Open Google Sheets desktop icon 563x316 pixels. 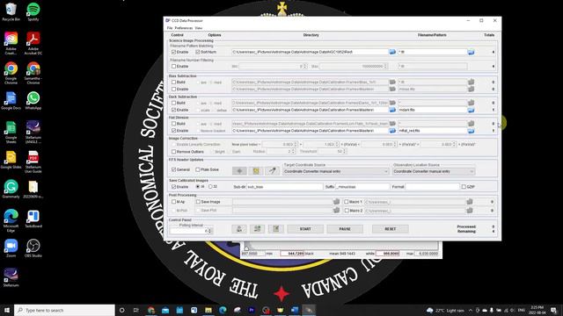(11, 133)
